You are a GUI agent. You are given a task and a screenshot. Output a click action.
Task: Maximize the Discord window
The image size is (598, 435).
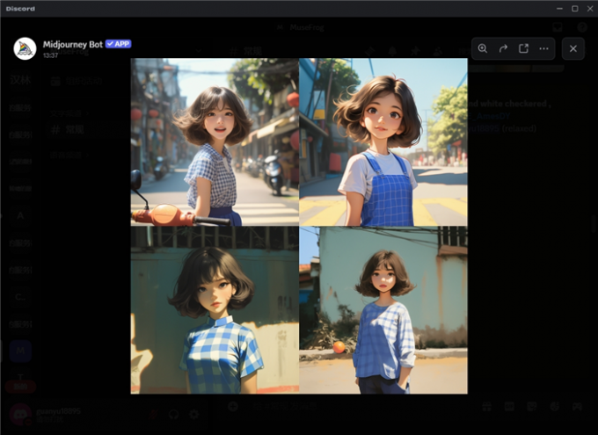[x=575, y=9]
